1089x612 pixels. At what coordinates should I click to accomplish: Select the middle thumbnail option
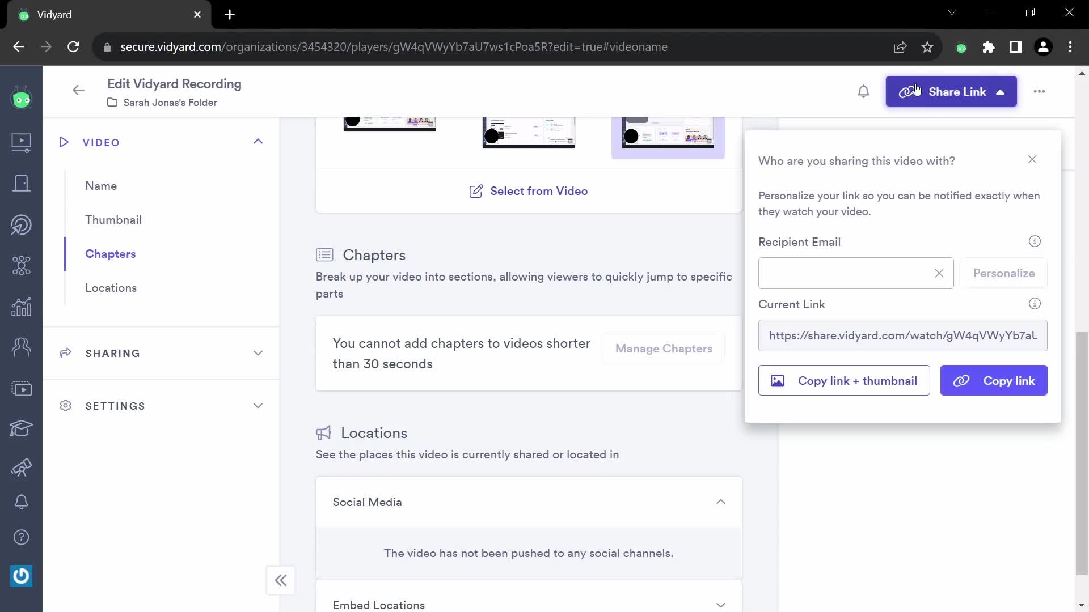pyautogui.click(x=529, y=133)
